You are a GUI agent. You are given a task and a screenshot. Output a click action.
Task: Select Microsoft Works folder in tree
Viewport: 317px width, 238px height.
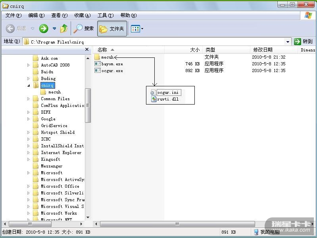pos(59,213)
